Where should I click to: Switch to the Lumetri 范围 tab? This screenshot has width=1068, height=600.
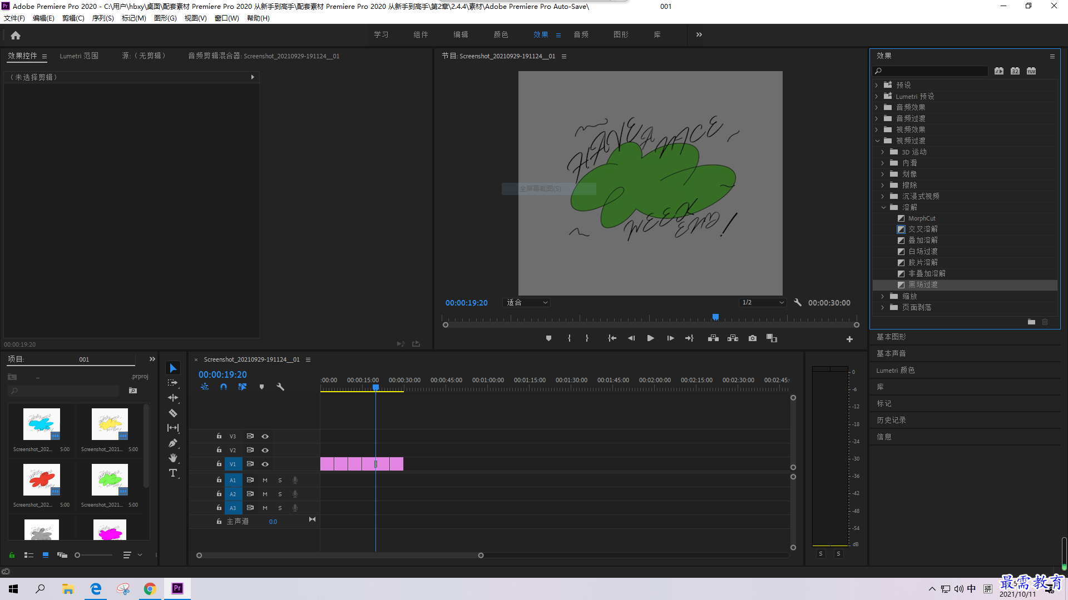coord(79,56)
